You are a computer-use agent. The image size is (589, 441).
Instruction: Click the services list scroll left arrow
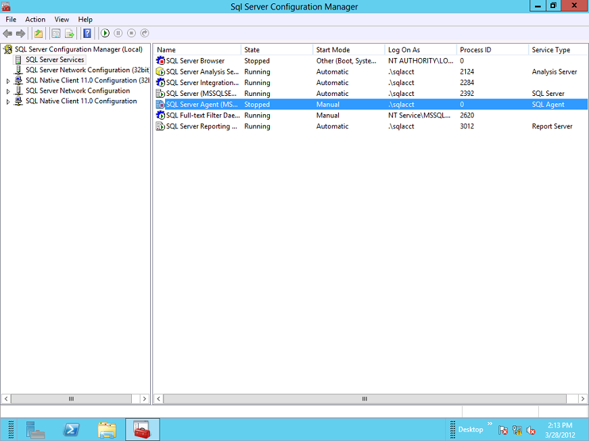coord(158,398)
